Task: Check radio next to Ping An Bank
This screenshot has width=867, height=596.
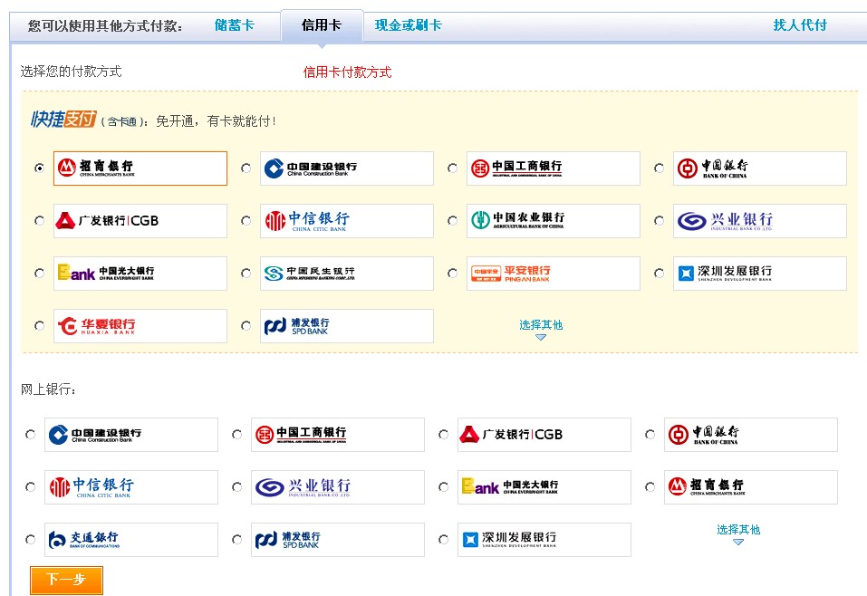Action: 452,274
